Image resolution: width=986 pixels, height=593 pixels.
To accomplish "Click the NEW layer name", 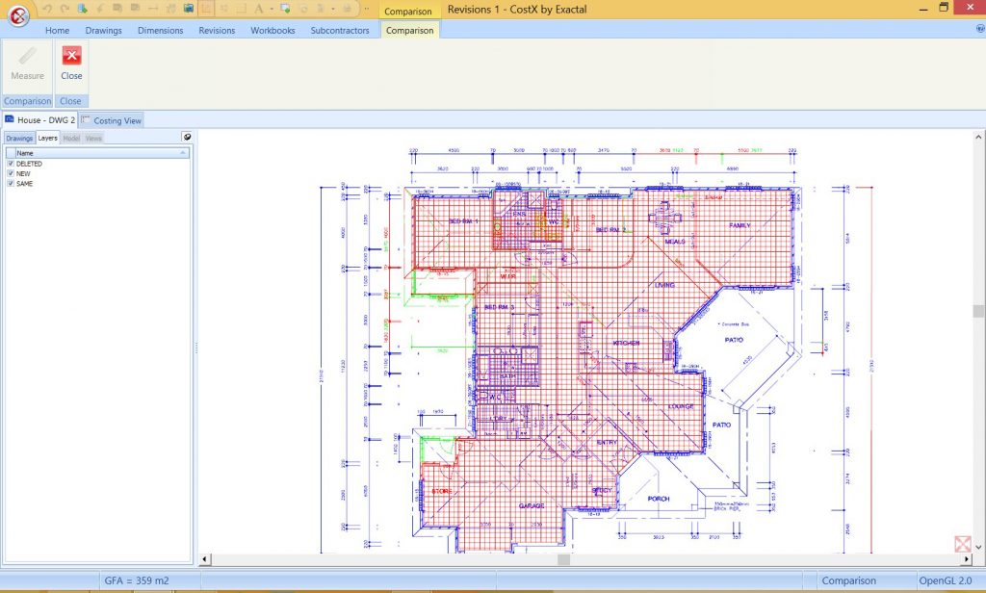I will coord(23,173).
